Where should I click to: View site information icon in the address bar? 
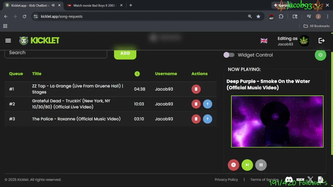coord(36,16)
